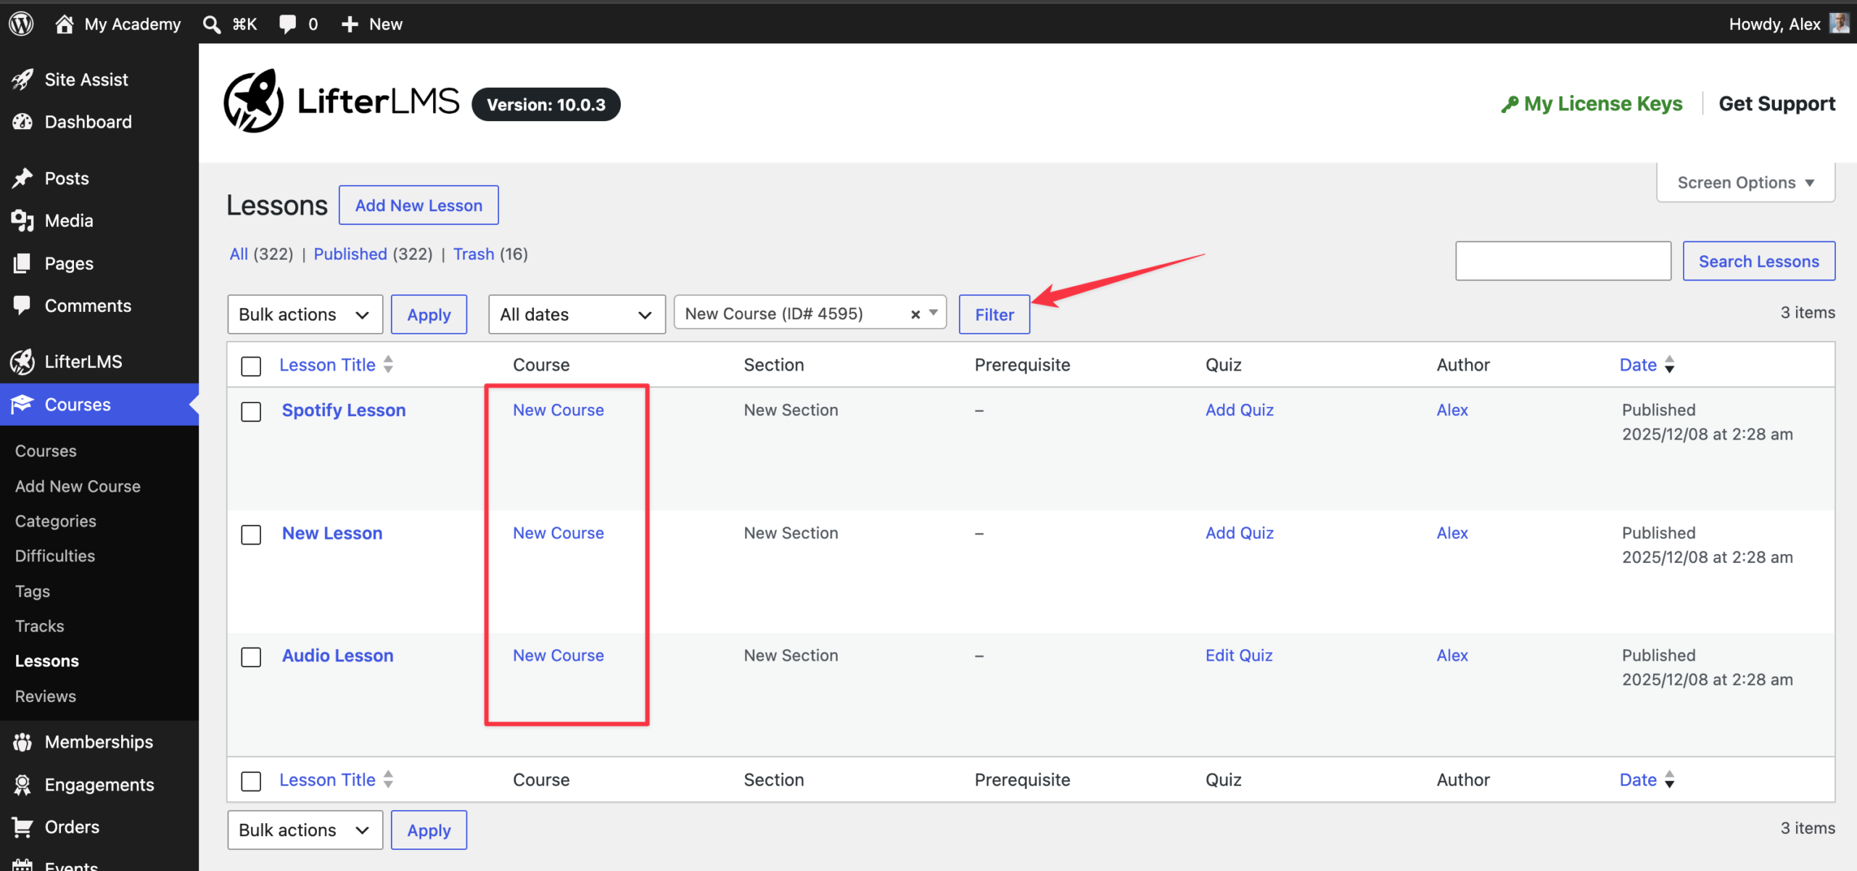Expand Screen Options panel
The width and height of the screenshot is (1857, 871).
(1745, 183)
